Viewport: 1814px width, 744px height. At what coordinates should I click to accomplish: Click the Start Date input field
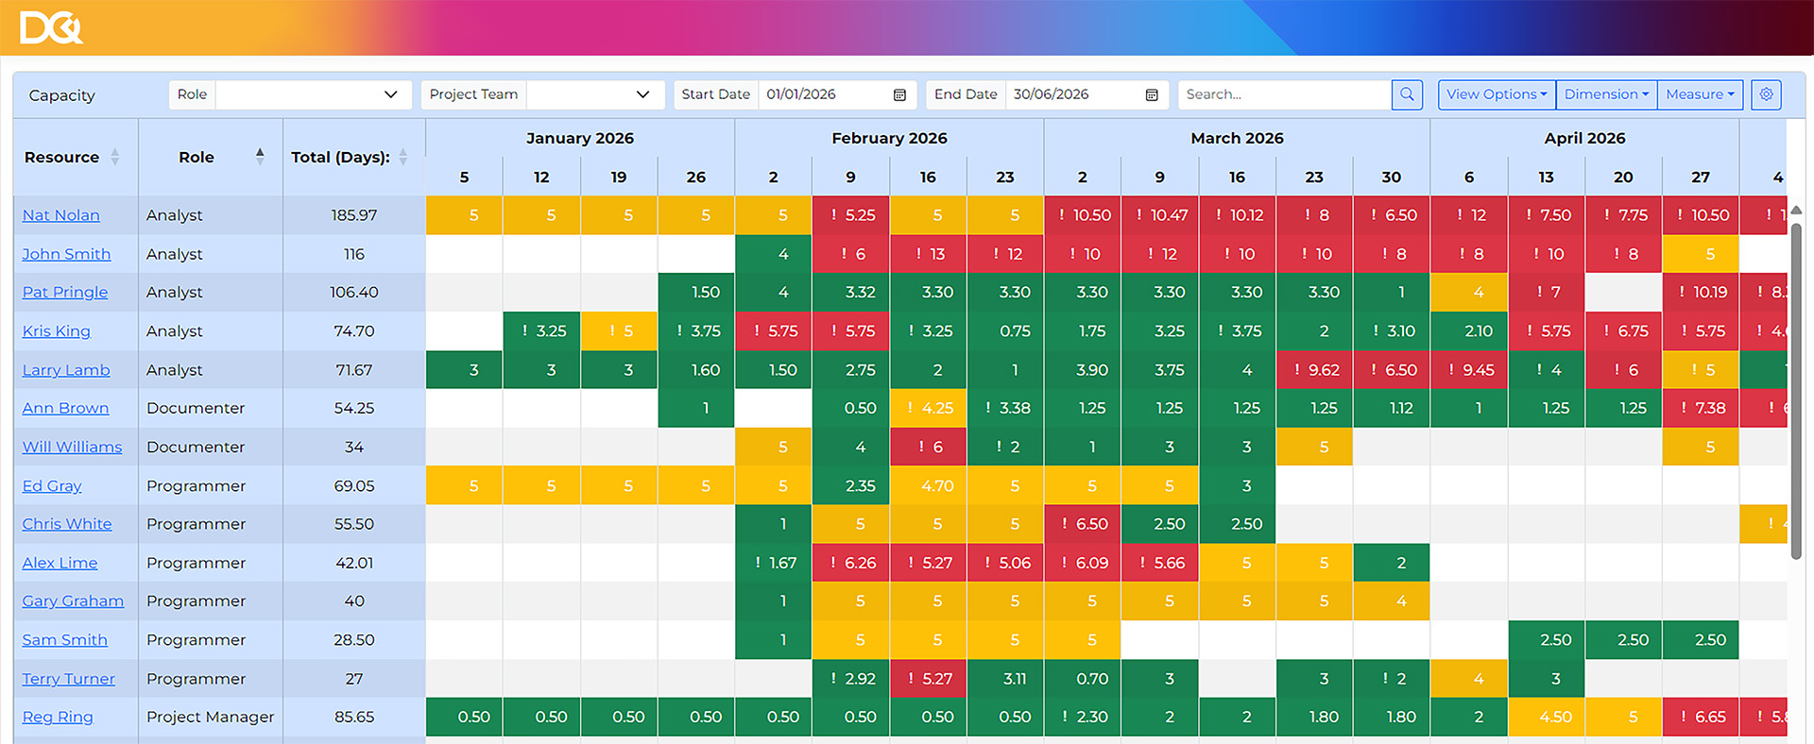click(x=824, y=94)
